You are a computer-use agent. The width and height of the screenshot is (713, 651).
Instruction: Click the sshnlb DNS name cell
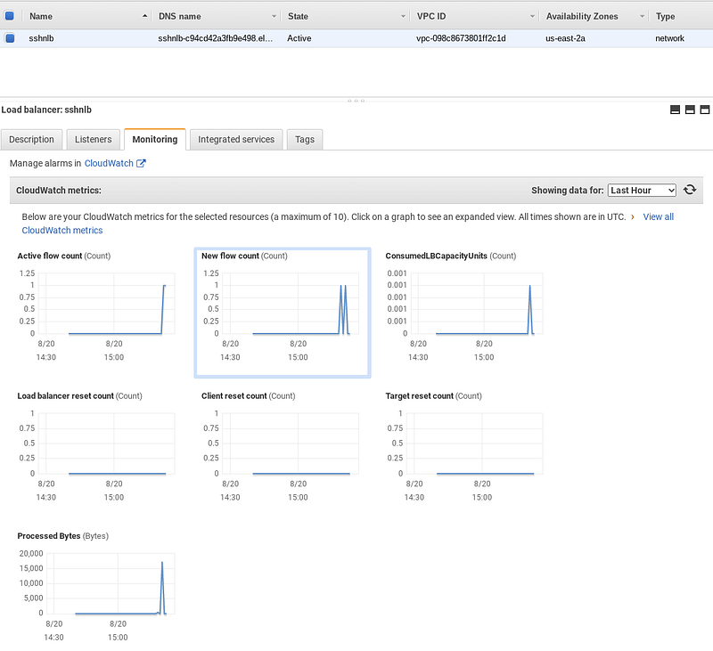215,38
